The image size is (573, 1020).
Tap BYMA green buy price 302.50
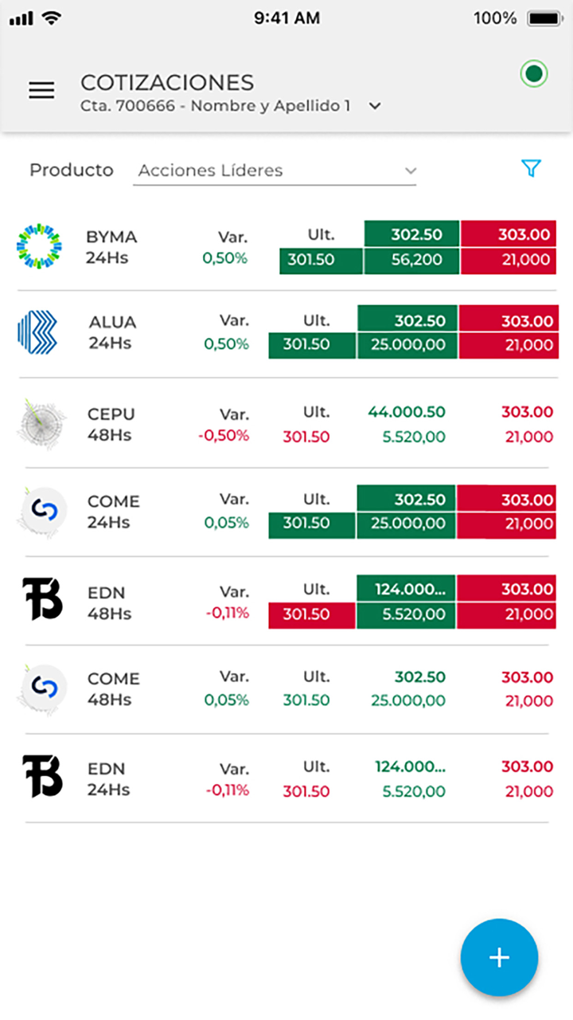click(411, 234)
